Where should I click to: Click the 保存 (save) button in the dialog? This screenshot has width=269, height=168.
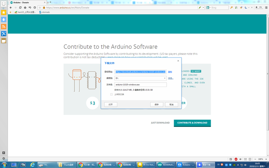click(157, 105)
